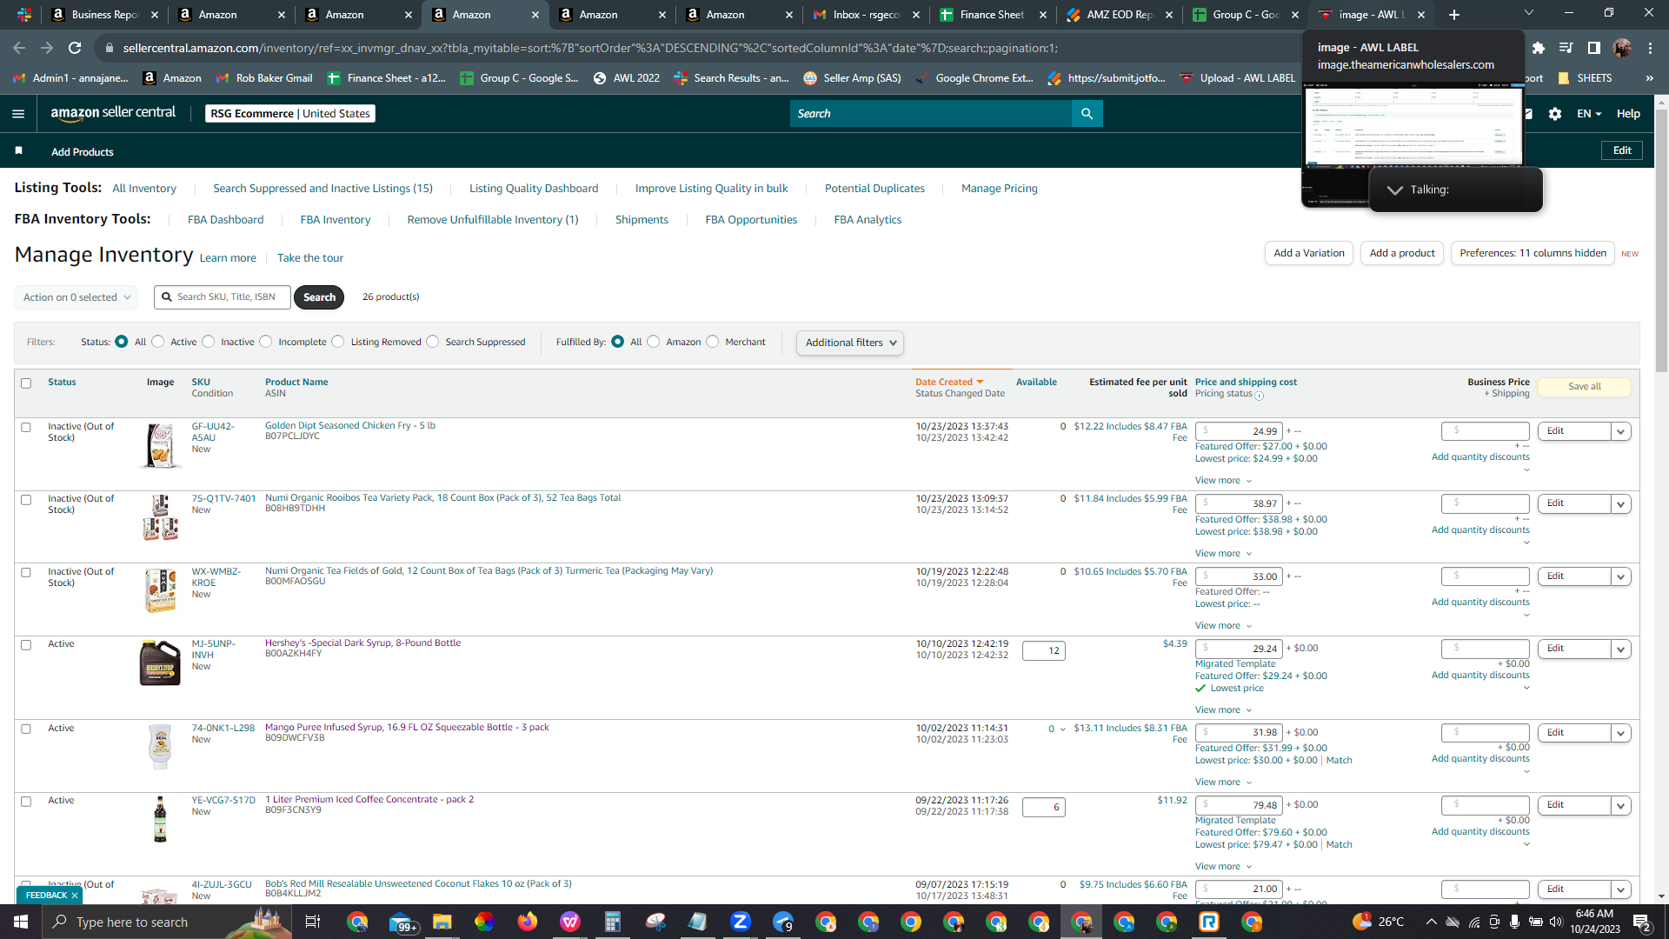Open File Explorer from the taskbar
Viewport: 1669px width, 939px height.
point(442,922)
